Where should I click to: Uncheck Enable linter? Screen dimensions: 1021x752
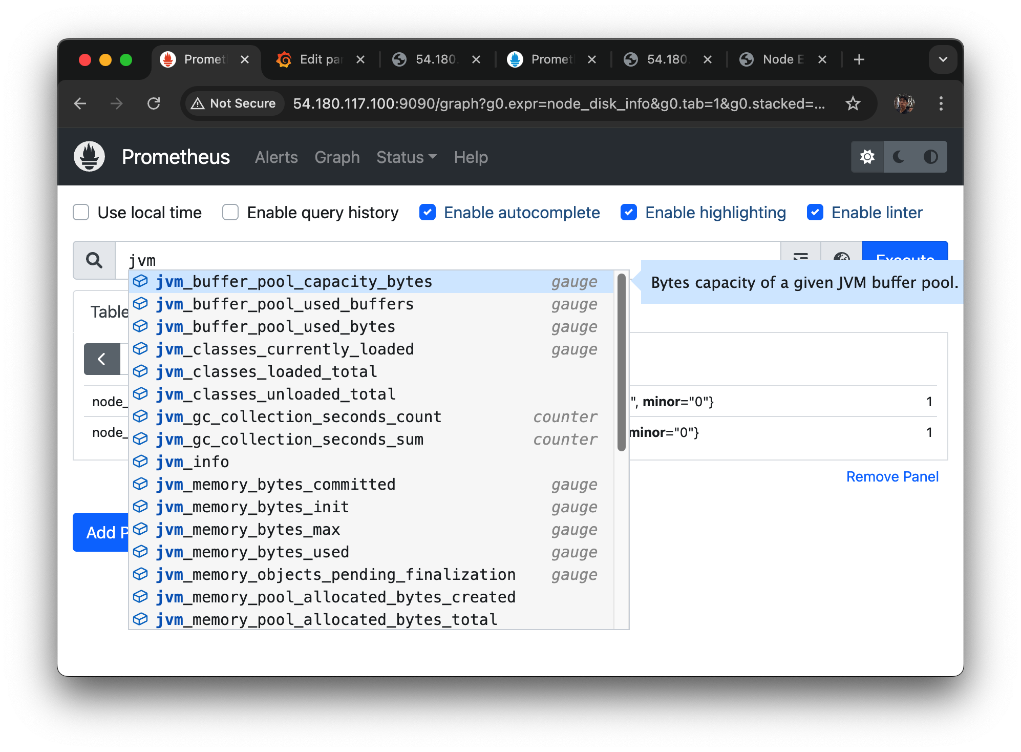click(x=815, y=212)
